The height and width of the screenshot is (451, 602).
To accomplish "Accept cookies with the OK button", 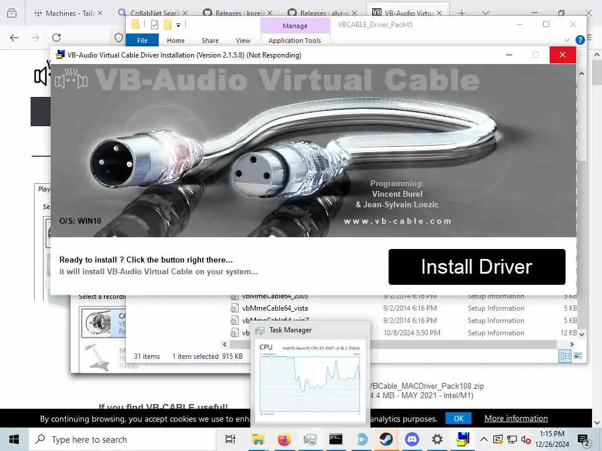I will 459,418.
